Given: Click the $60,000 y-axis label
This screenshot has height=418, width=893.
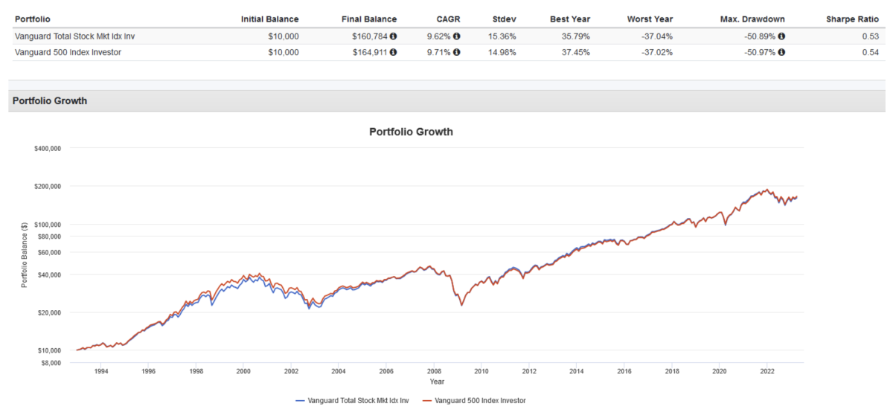Looking at the screenshot, I should coord(49,252).
